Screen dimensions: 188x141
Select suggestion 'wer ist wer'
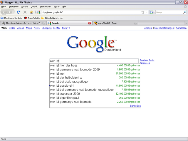[x=95, y=73]
